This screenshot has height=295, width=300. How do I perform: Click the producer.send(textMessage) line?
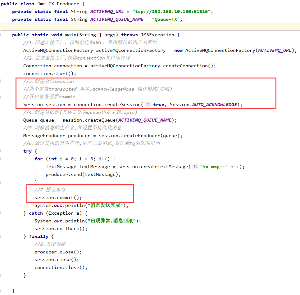pos(83,174)
